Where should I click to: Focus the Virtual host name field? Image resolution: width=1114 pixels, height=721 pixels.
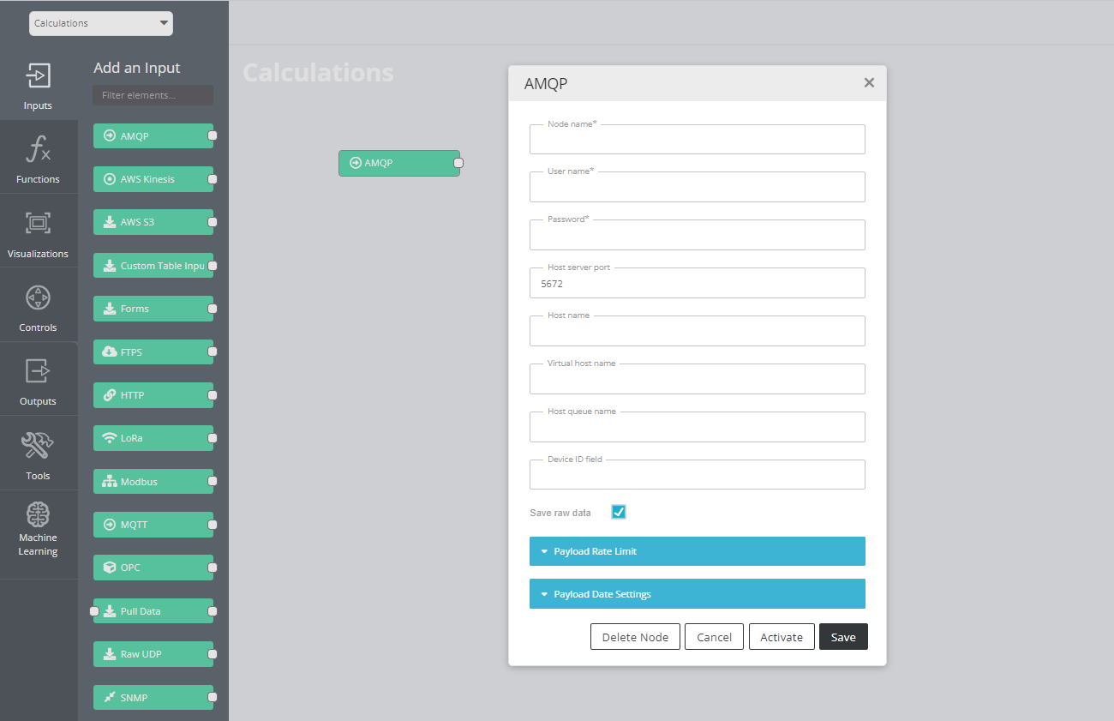(x=698, y=379)
